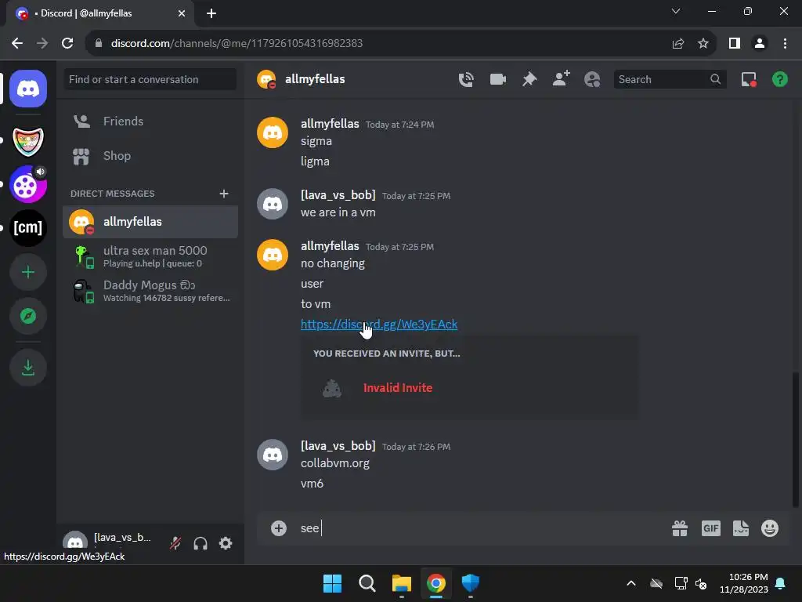802x602 pixels.
Task: Open the emoji picker
Action: pos(770,528)
